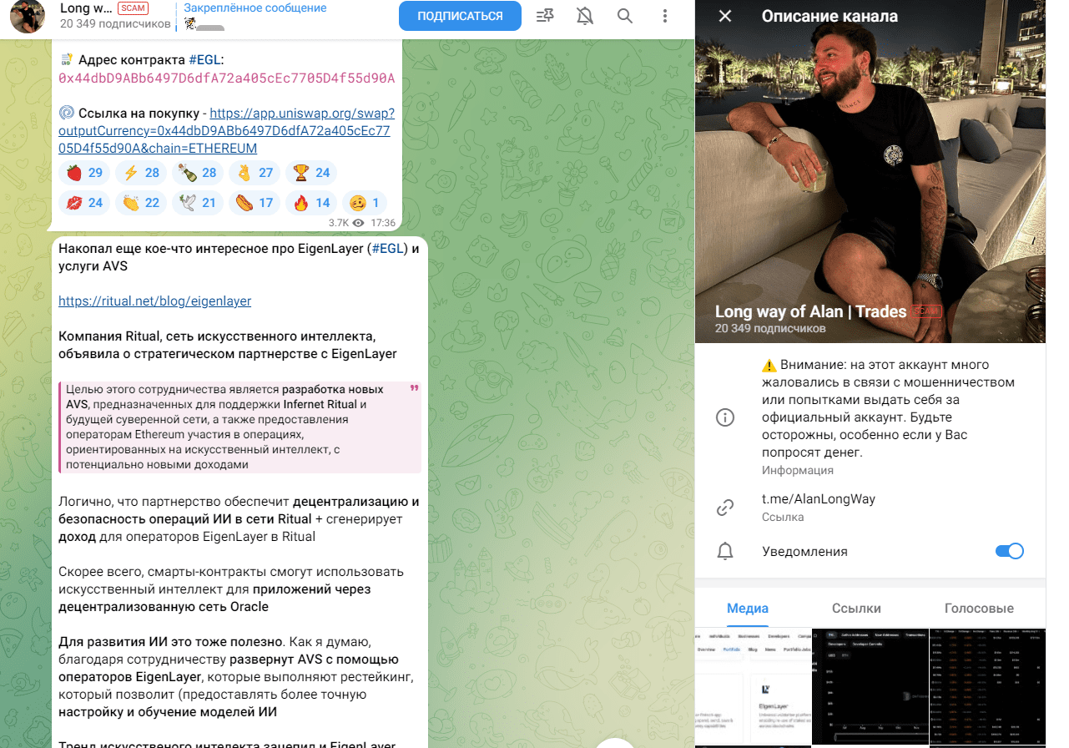Click the pink quoted block about сотрудничества

click(x=240, y=427)
